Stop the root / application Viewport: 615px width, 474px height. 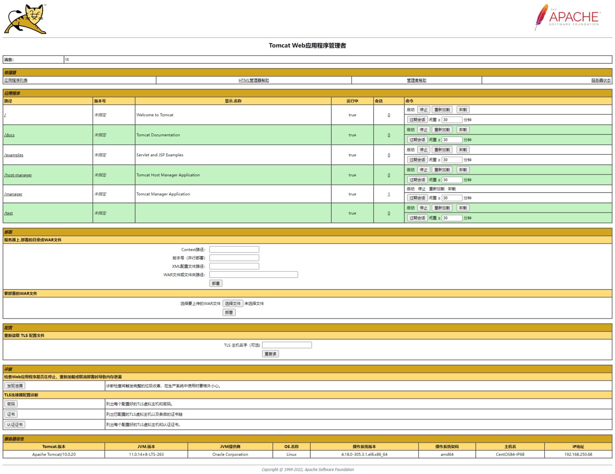point(423,110)
